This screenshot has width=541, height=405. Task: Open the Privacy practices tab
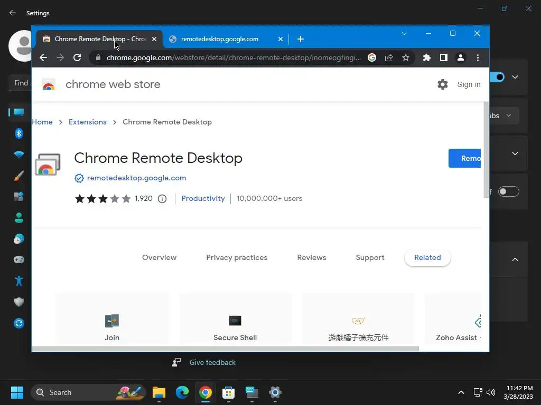[x=237, y=257]
